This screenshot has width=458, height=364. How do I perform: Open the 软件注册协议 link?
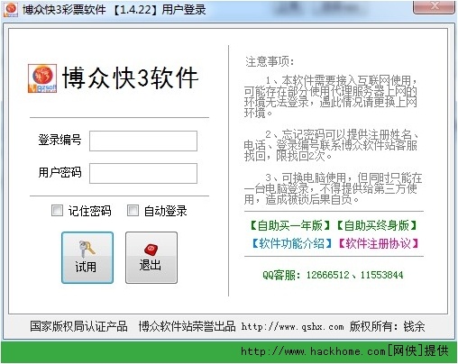click(379, 243)
